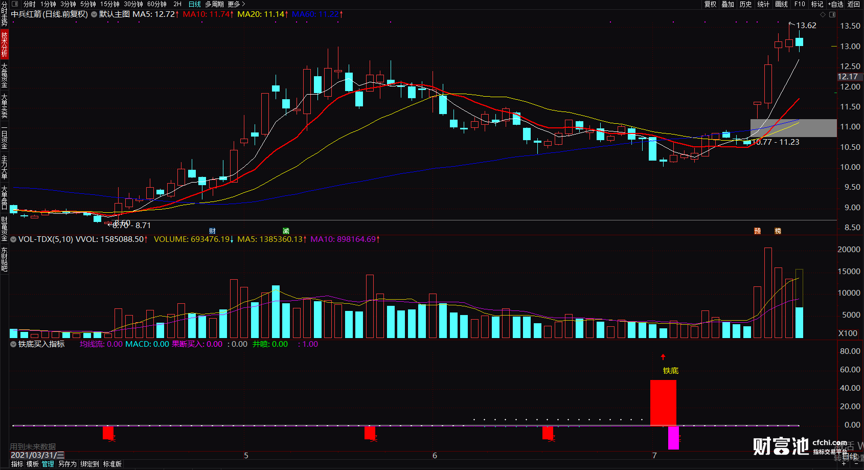Expand the VOL-TDX indicator dropdown arrow
This screenshot has width=864, height=470.
[13, 239]
